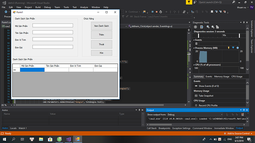255x143 pixels.
Task: Pause debugging with the Break All icon
Action: point(152,12)
